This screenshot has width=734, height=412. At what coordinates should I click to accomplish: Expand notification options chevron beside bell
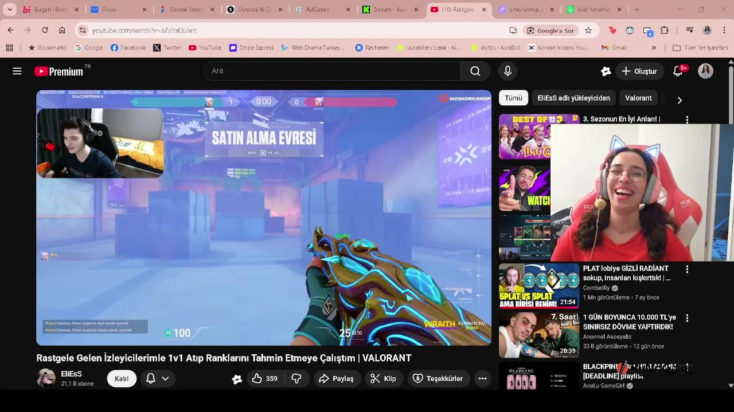pos(165,379)
